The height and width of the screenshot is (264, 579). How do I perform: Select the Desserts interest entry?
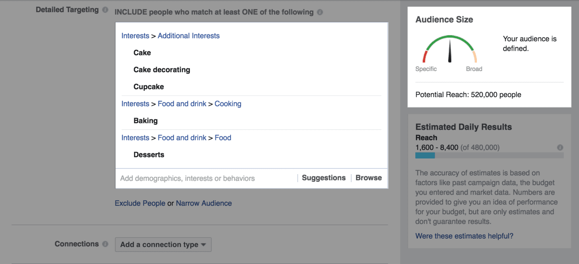pos(149,154)
